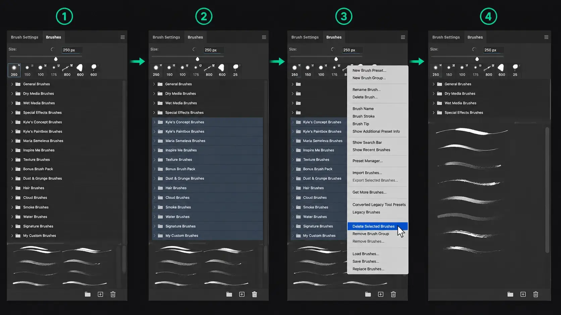Click the brush angle indicator in panel 1
561x315 pixels.
pos(52,50)
